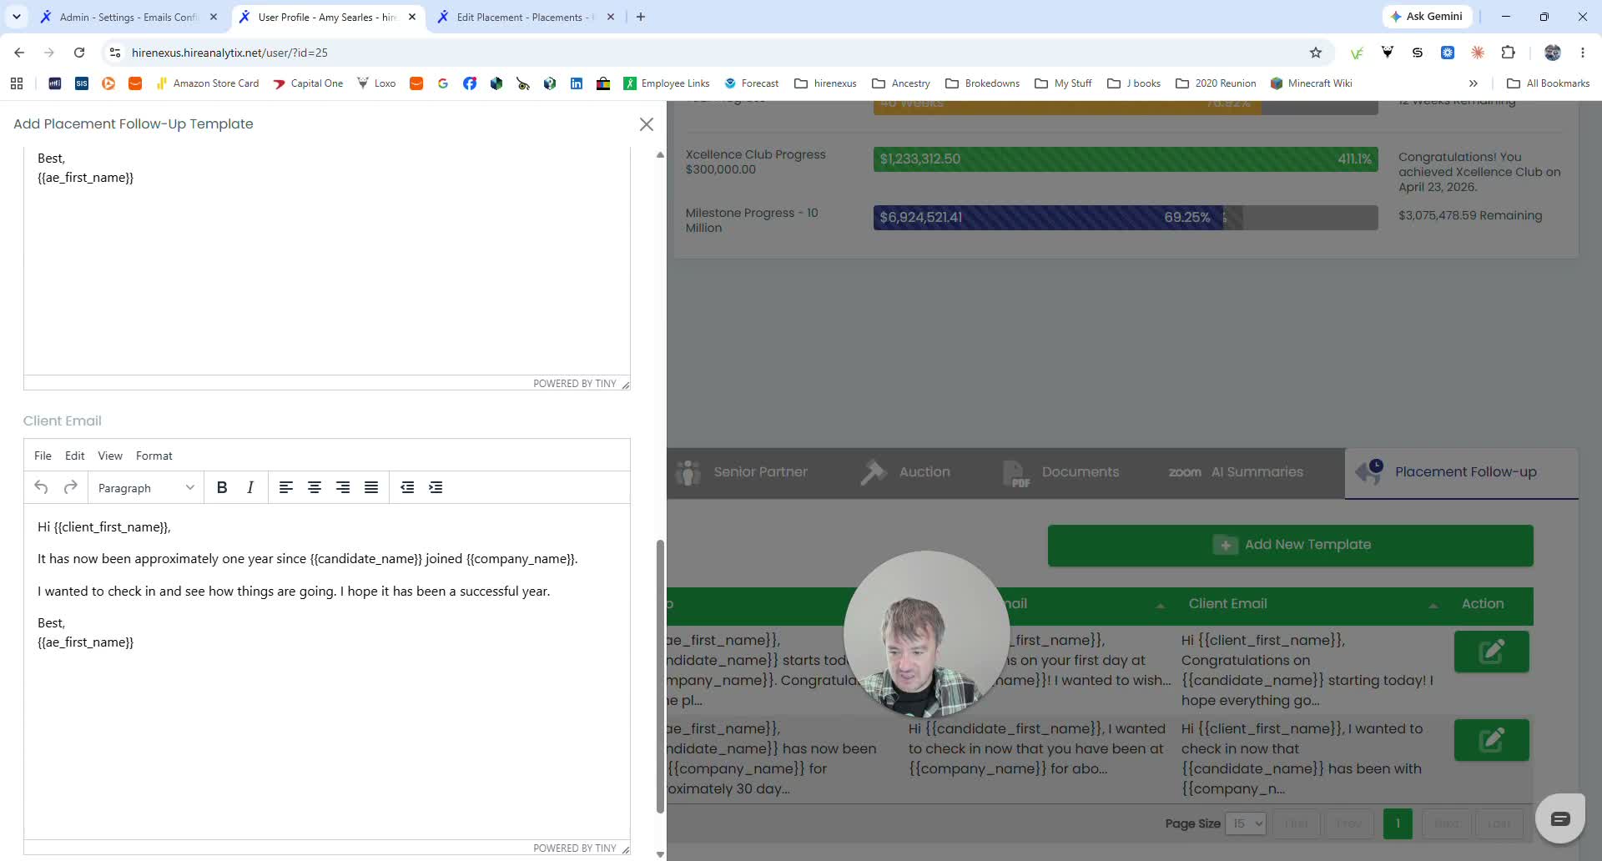Open the AI Summaries tab

click(1236, 472)
